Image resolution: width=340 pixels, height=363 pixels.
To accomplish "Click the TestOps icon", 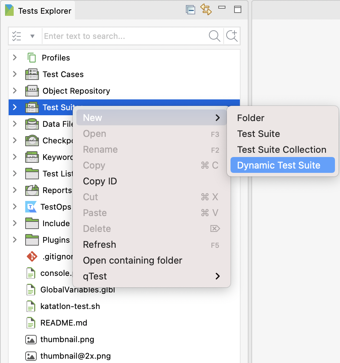I will [32, 207].
